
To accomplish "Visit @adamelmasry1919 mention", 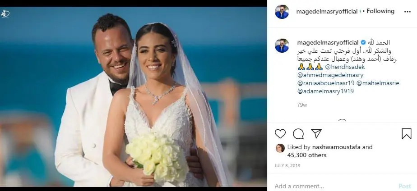I will tap(325, 91).
